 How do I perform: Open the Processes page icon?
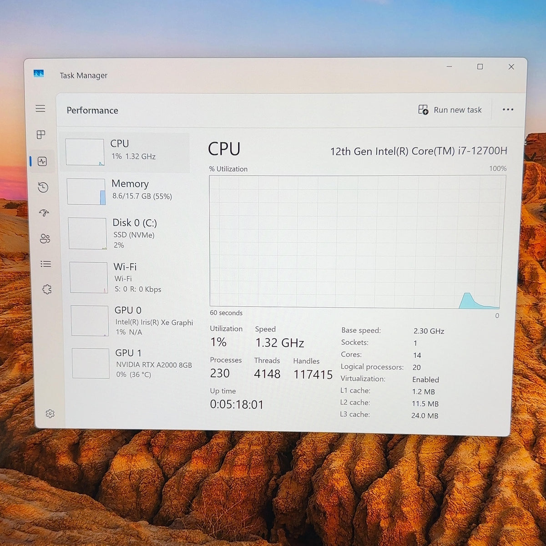point(41,135)
